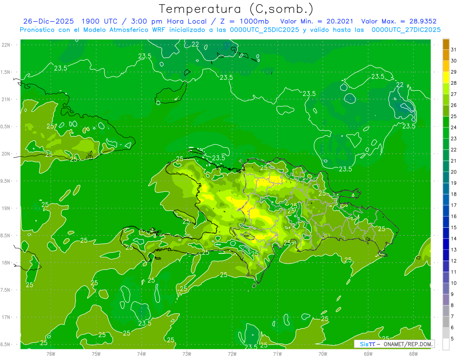464x359 pixels.
Task: Click the '1900 UTC' time text
Action: click(x=100, y=21)
